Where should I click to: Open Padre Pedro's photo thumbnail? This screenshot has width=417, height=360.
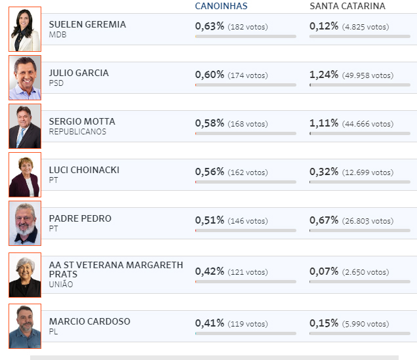(x=25, y=224)
